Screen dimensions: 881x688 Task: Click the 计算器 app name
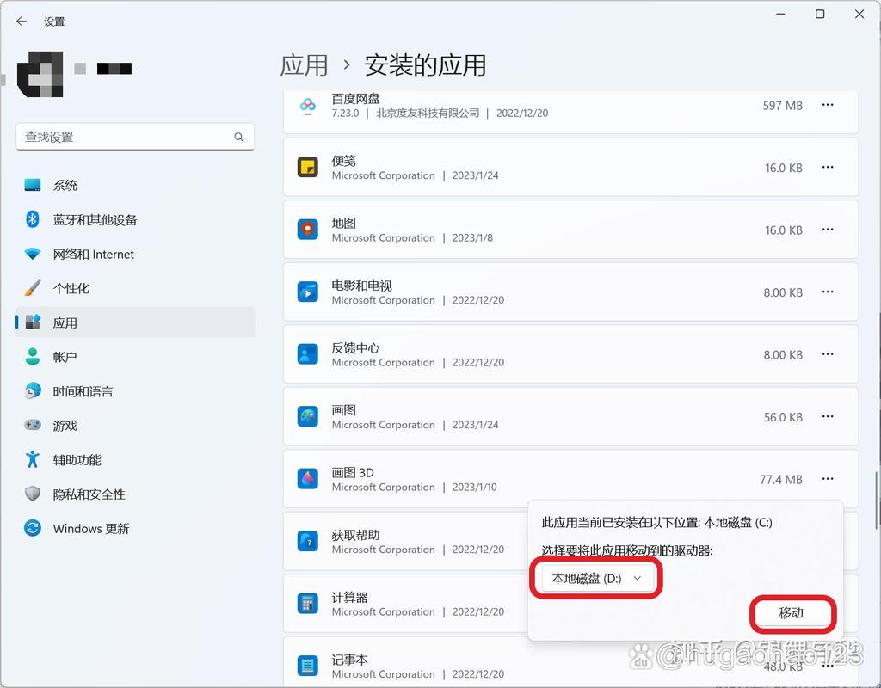click(349, 597)
